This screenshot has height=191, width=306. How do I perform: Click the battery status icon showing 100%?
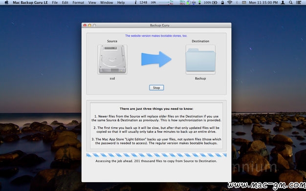[210, 2]
